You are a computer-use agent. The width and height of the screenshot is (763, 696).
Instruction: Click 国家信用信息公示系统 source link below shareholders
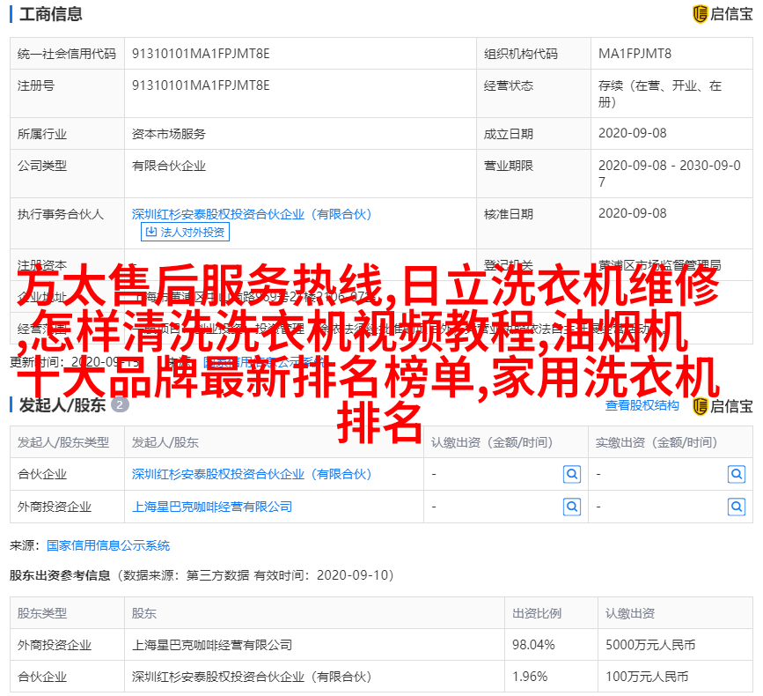[108, 545]
